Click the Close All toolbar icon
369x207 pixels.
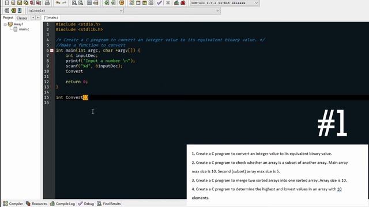pyautogui.click(x=39, y=3)
